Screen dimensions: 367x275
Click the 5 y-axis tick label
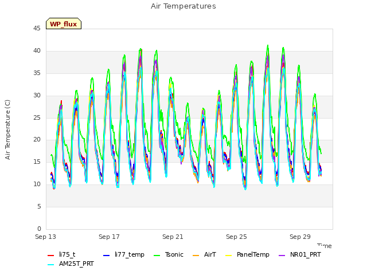point(39,206)
